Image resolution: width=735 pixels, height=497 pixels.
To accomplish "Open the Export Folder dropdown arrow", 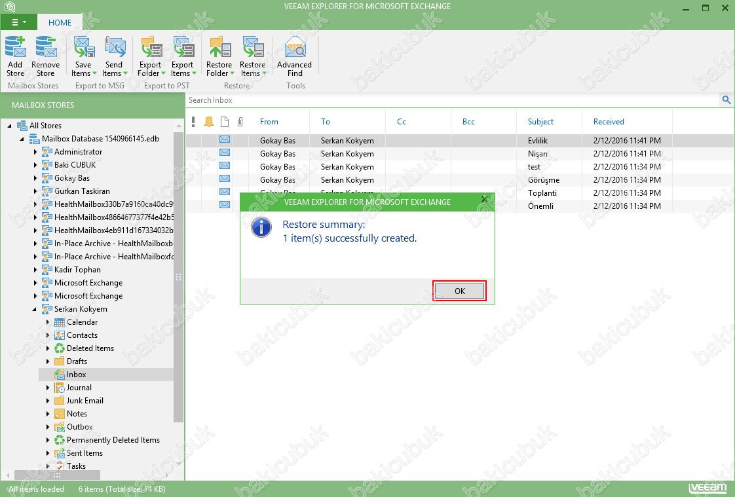I will click(x=163, y=73).
